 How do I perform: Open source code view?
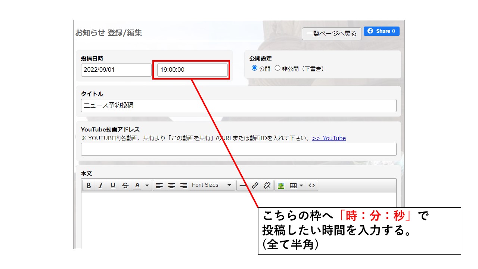[312, 186]
